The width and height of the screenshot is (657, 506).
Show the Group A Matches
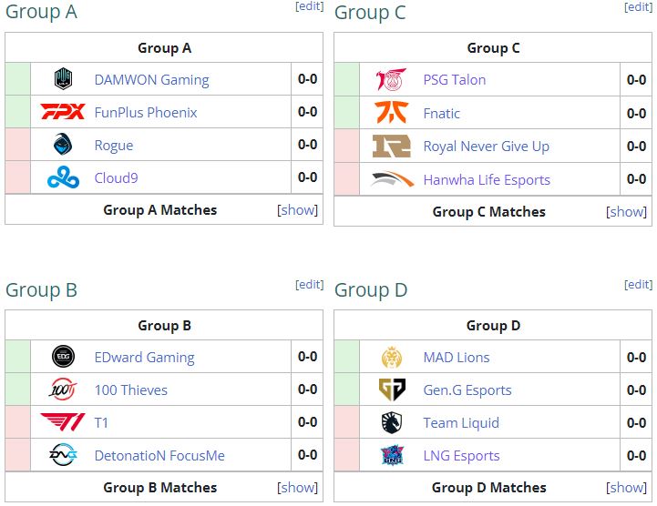298,210
